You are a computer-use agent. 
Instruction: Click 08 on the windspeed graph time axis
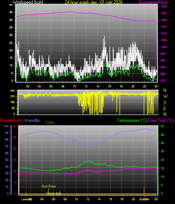(x=63, y=86)
